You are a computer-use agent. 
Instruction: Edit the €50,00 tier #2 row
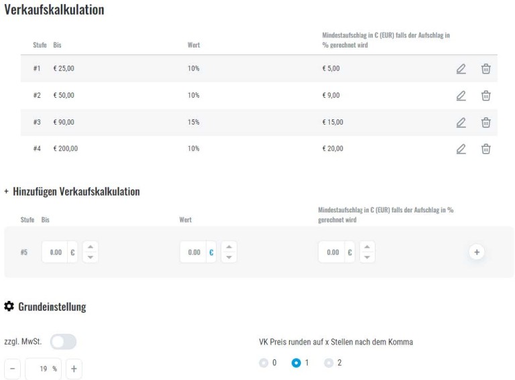point(461,95)
